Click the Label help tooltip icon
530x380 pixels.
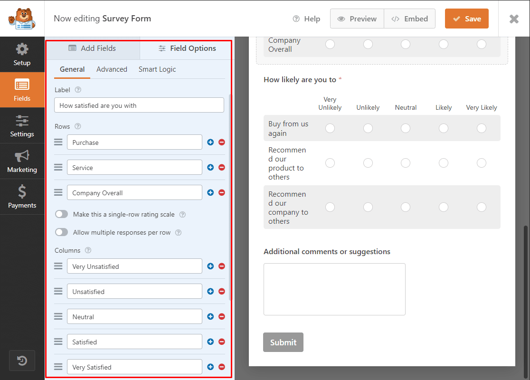78,90
